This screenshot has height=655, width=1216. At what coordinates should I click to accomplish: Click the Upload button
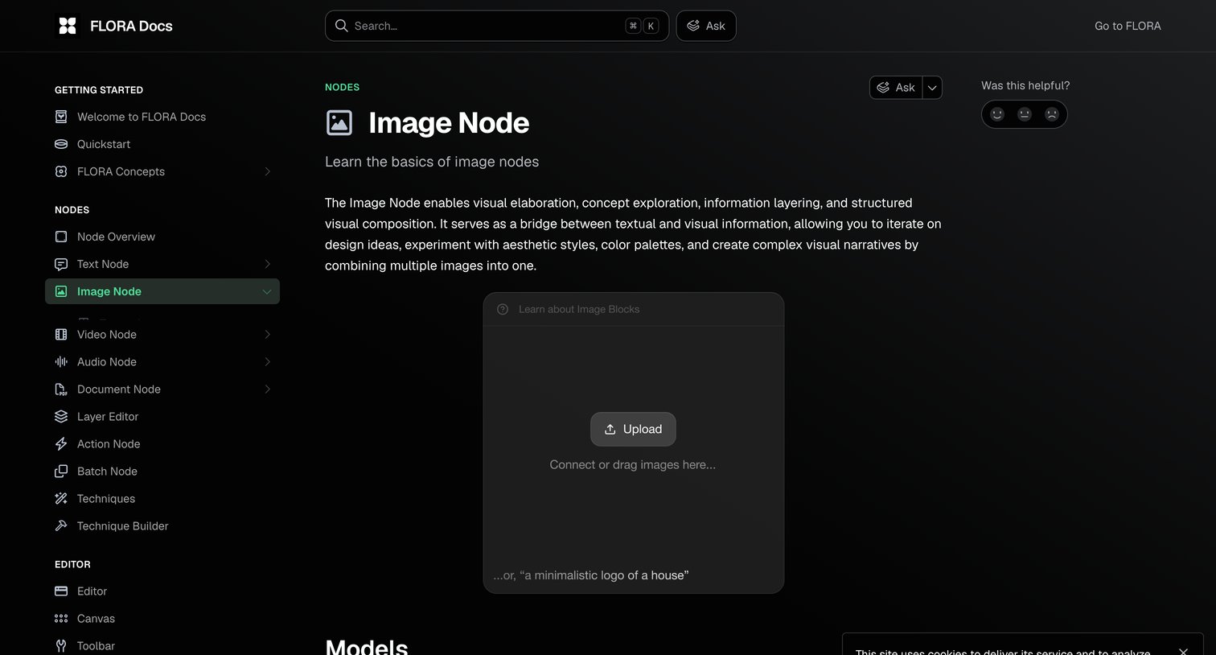[x=633, y=429]
